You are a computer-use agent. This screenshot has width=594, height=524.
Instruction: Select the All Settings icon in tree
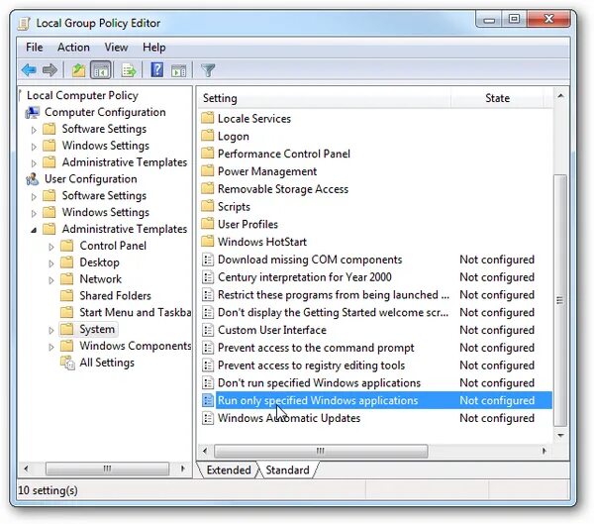[67, 363]
